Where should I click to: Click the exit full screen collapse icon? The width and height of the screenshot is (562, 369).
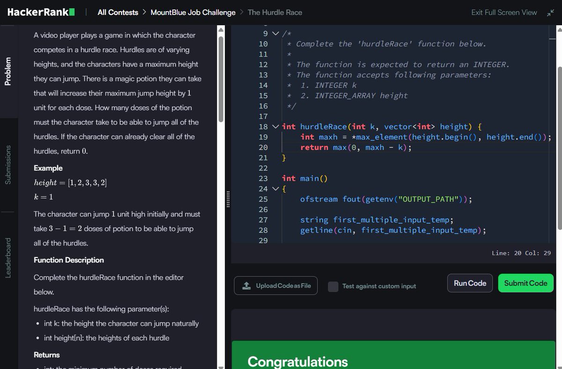coord(550,13)
